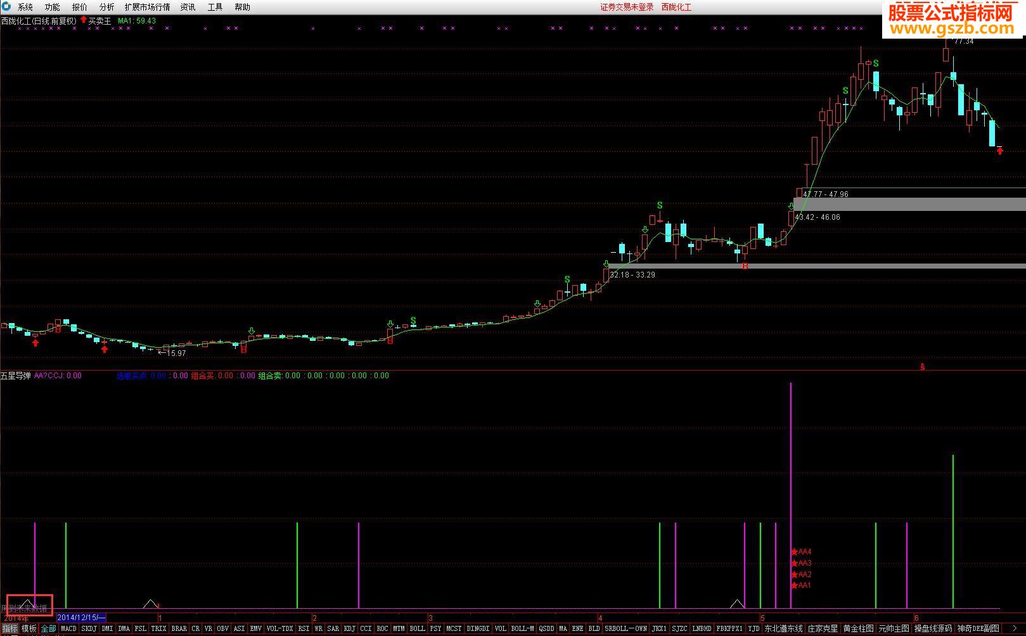
Task: Open the 帮助 menu
Action: 242,7
